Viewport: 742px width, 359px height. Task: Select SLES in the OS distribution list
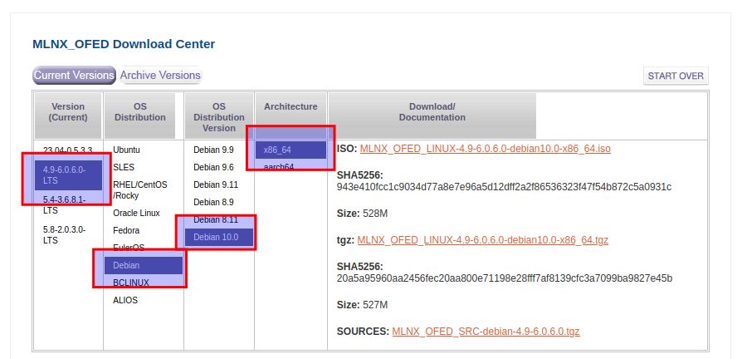[124, 167]
